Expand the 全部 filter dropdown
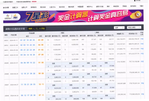 (119, 28)
